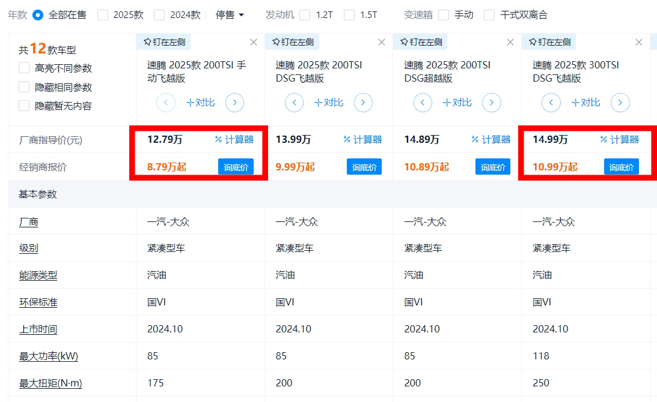Add 200TSI DSG超越版 to 对比

point(457,103)
